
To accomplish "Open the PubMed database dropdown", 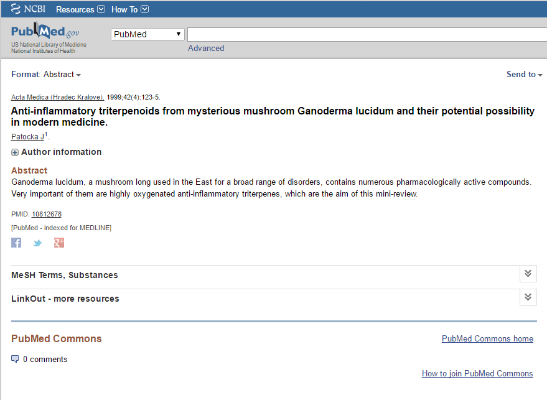I will click(x=147, y=34).
